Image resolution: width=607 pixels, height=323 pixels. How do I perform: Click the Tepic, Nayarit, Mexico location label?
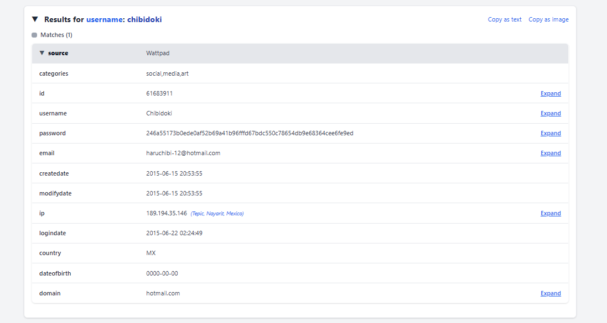tap(217, 214)
